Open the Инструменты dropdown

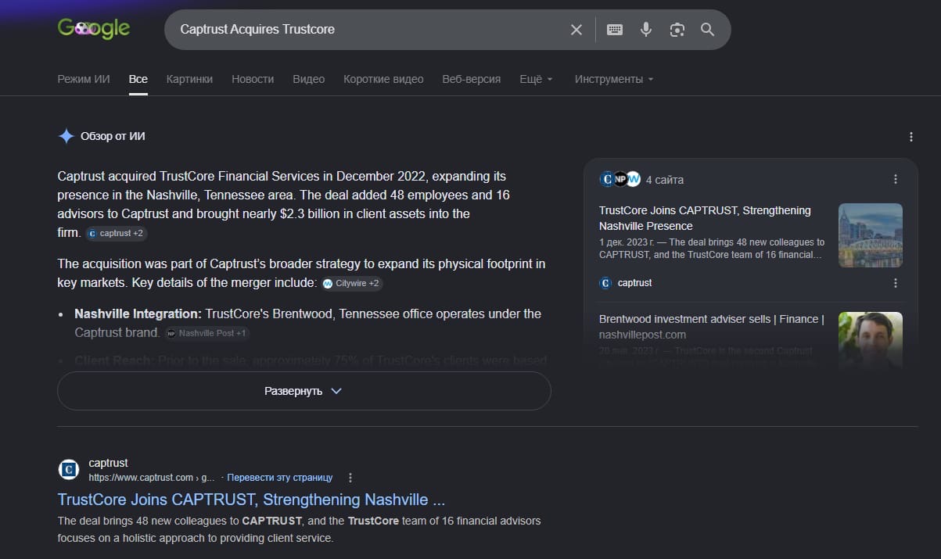(x=614, y=79)
